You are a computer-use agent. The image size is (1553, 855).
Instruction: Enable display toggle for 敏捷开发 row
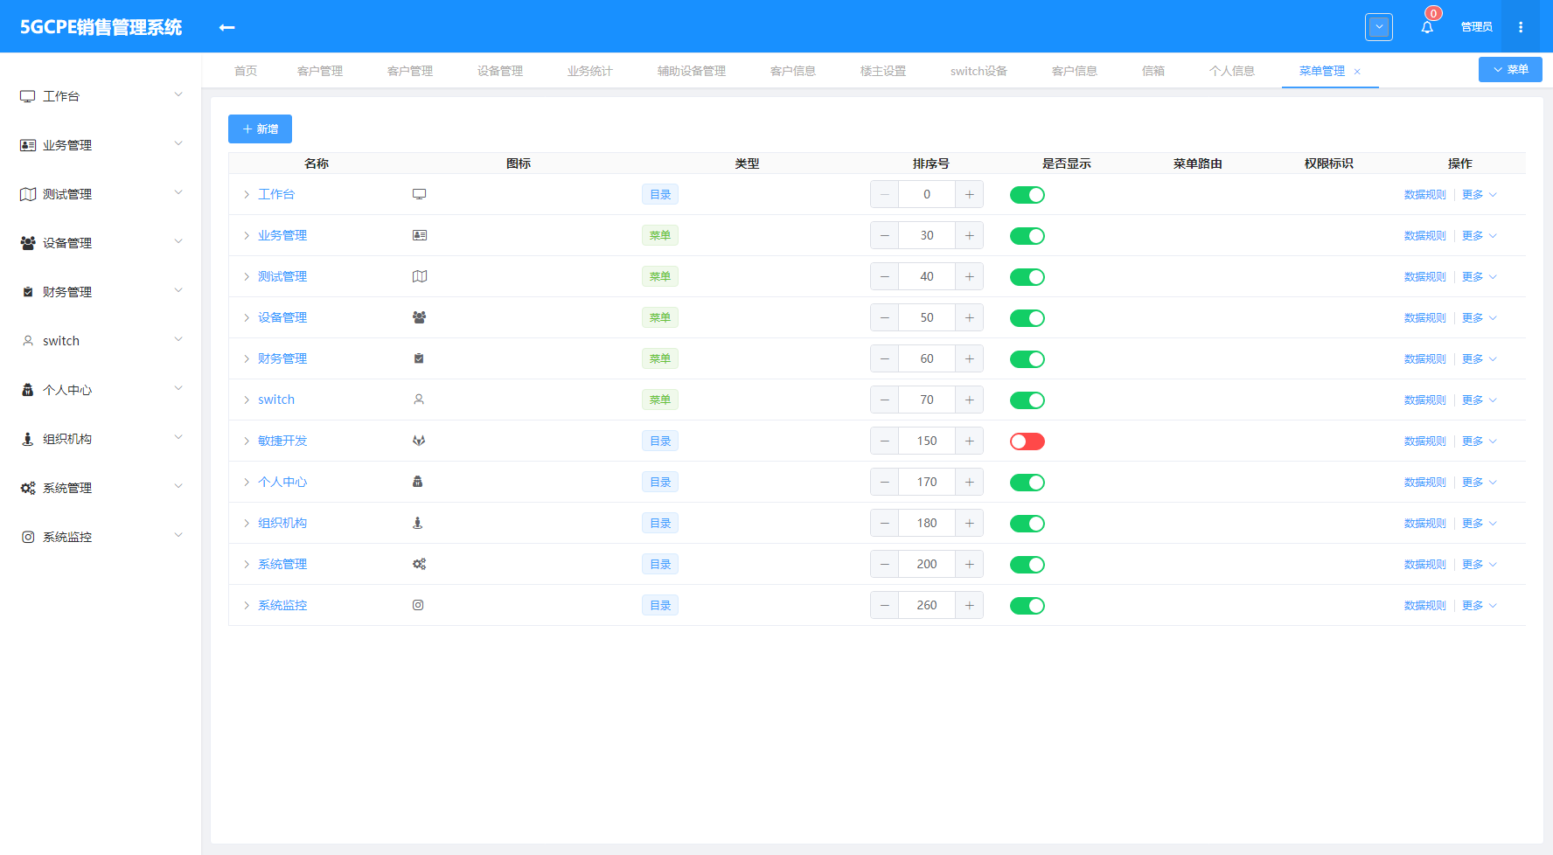click(1027, 441)
